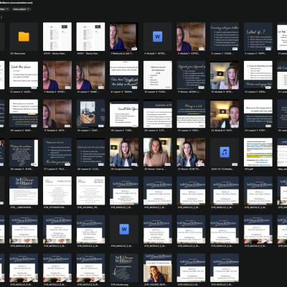Select the '28-Lesson 6- CLOS...' file name
287x287 pixels.
88,169
